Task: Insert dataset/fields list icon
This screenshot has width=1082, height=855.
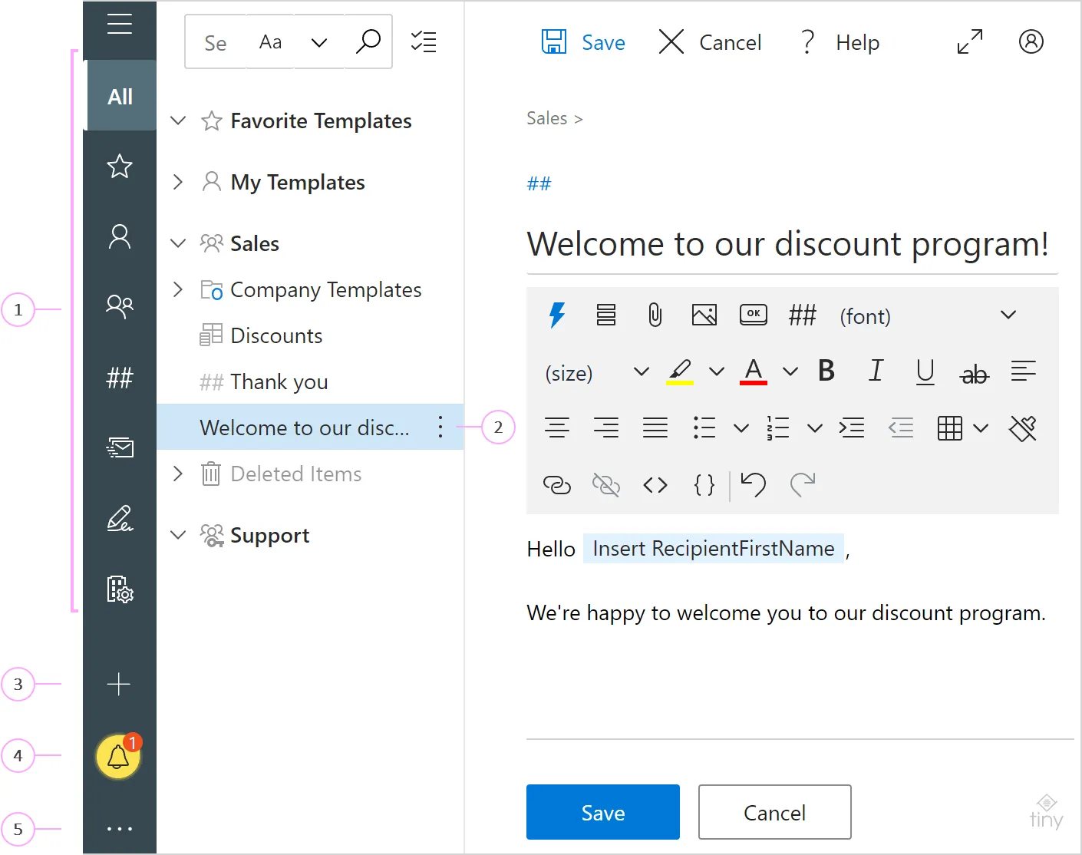Action: 606,315
